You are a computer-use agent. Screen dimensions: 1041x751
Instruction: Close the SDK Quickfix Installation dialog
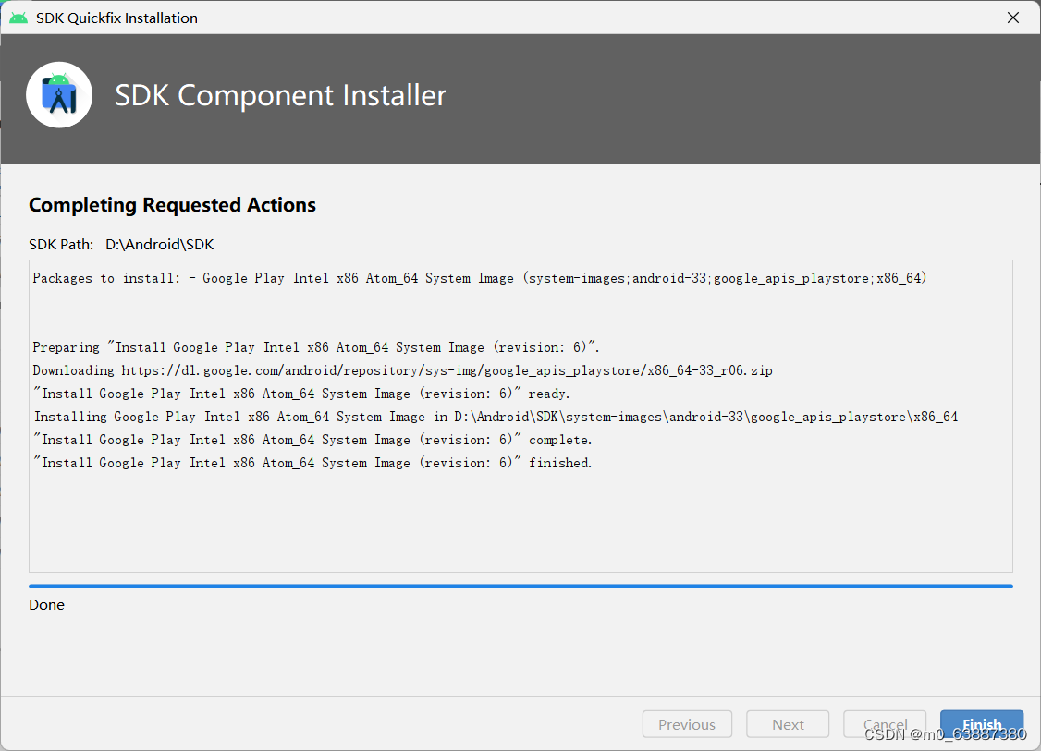coord(1013,18)
